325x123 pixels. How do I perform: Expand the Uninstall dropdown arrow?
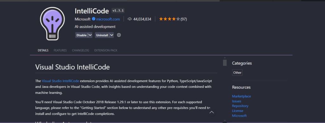(x=111, y=35)
